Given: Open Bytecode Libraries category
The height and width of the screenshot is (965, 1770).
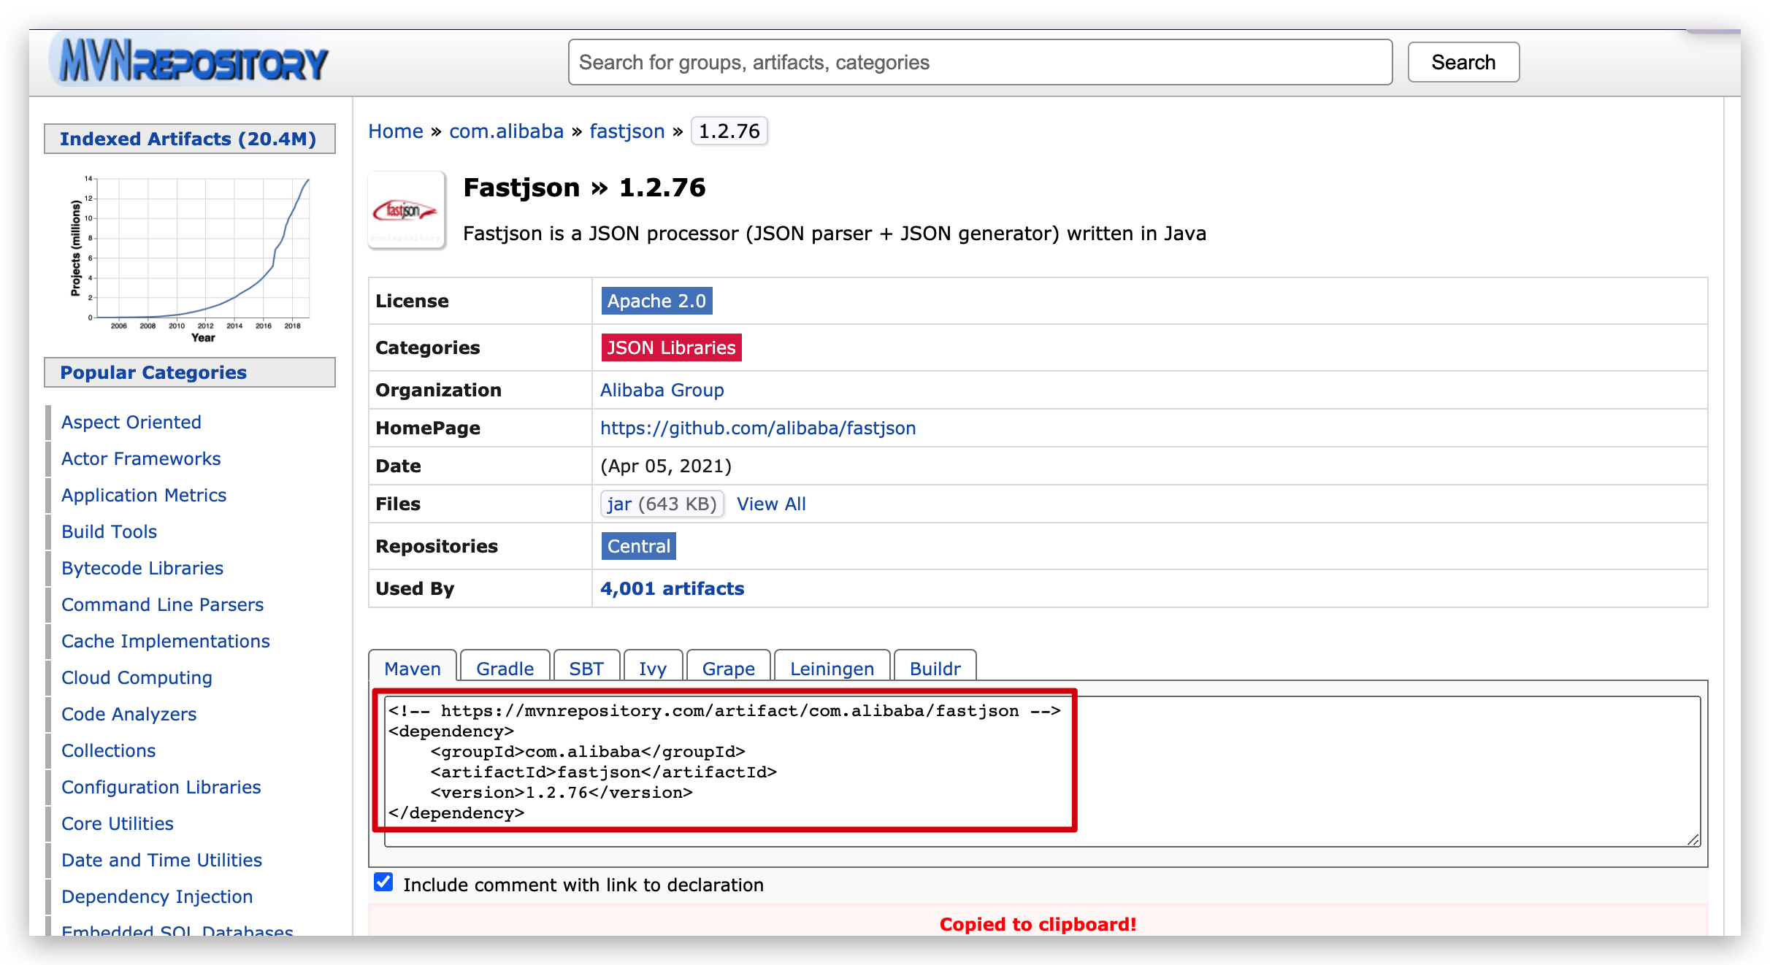Looking at the screenshot, I should coord(142,568).
